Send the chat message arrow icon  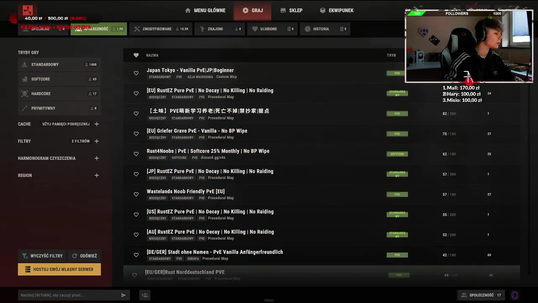click(124, 295)
